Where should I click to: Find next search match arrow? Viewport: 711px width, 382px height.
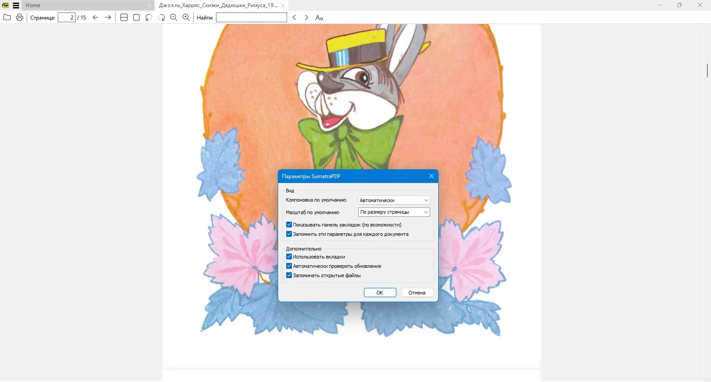point(306,17)
